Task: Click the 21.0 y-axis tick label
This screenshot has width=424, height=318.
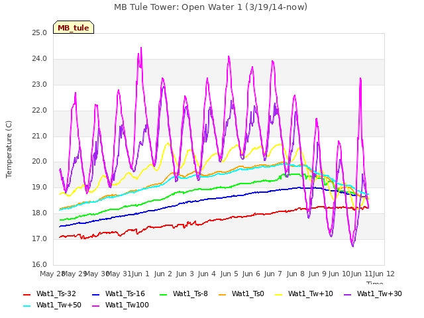Action: click(39, 136)
